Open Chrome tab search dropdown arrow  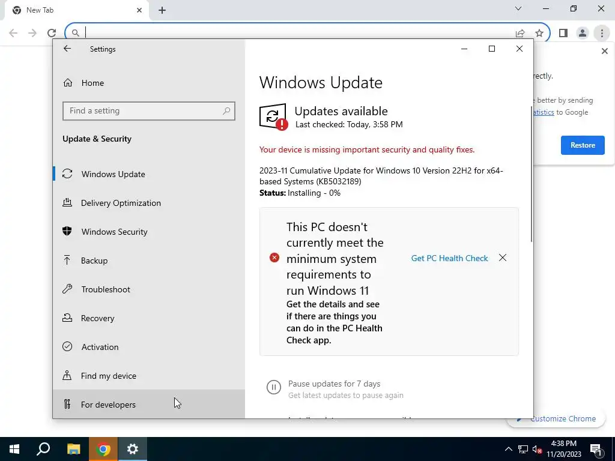point(518,8)
